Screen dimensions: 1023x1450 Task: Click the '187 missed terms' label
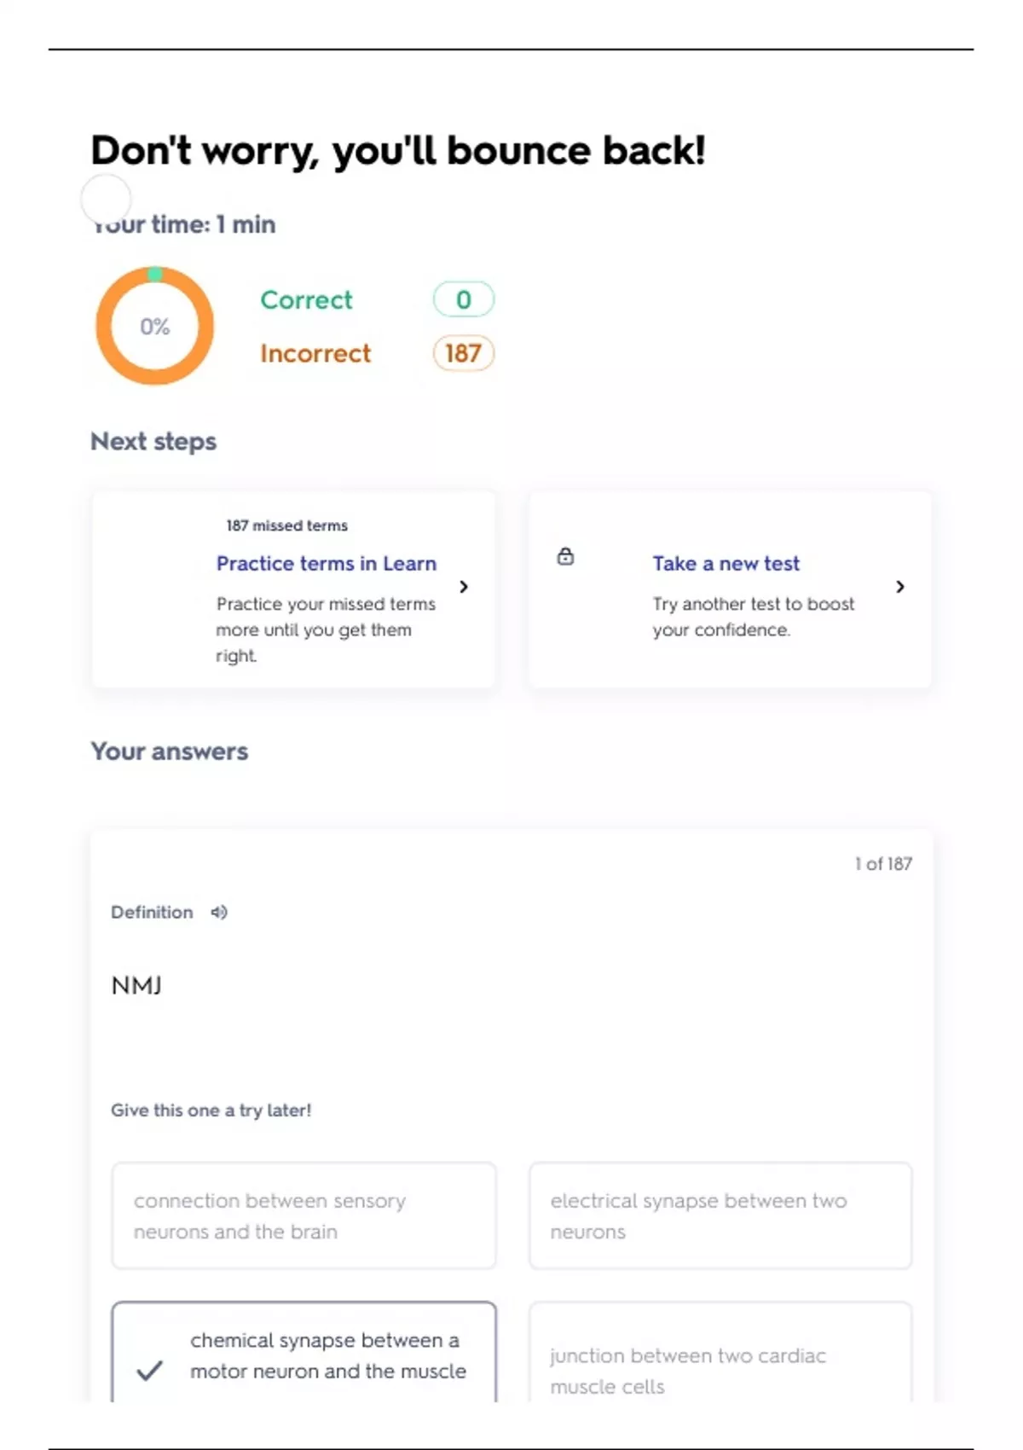click(286, 525)
